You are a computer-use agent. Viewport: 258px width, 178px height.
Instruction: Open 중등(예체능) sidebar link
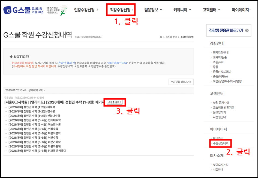pyautogui.click(x=220, y=76)
